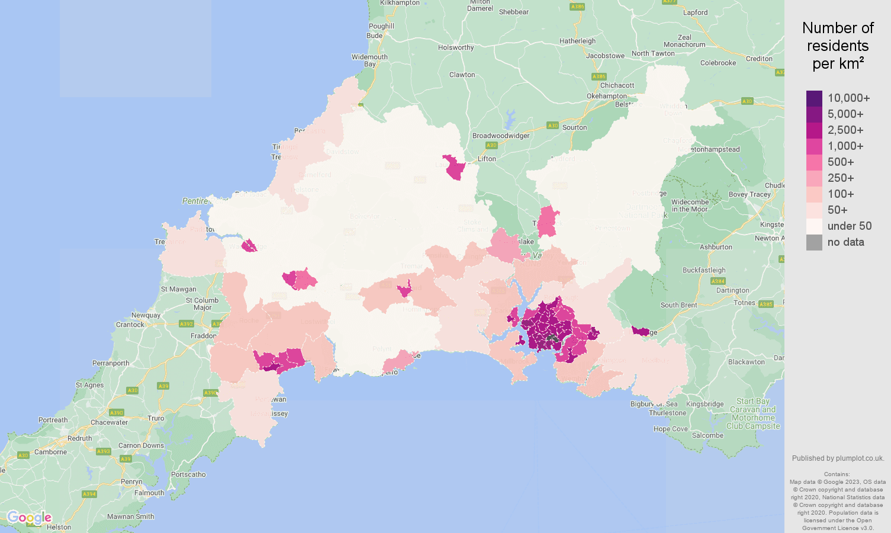
Task: Click the purple Ivybridge area near South Brent
Action: 641,331
